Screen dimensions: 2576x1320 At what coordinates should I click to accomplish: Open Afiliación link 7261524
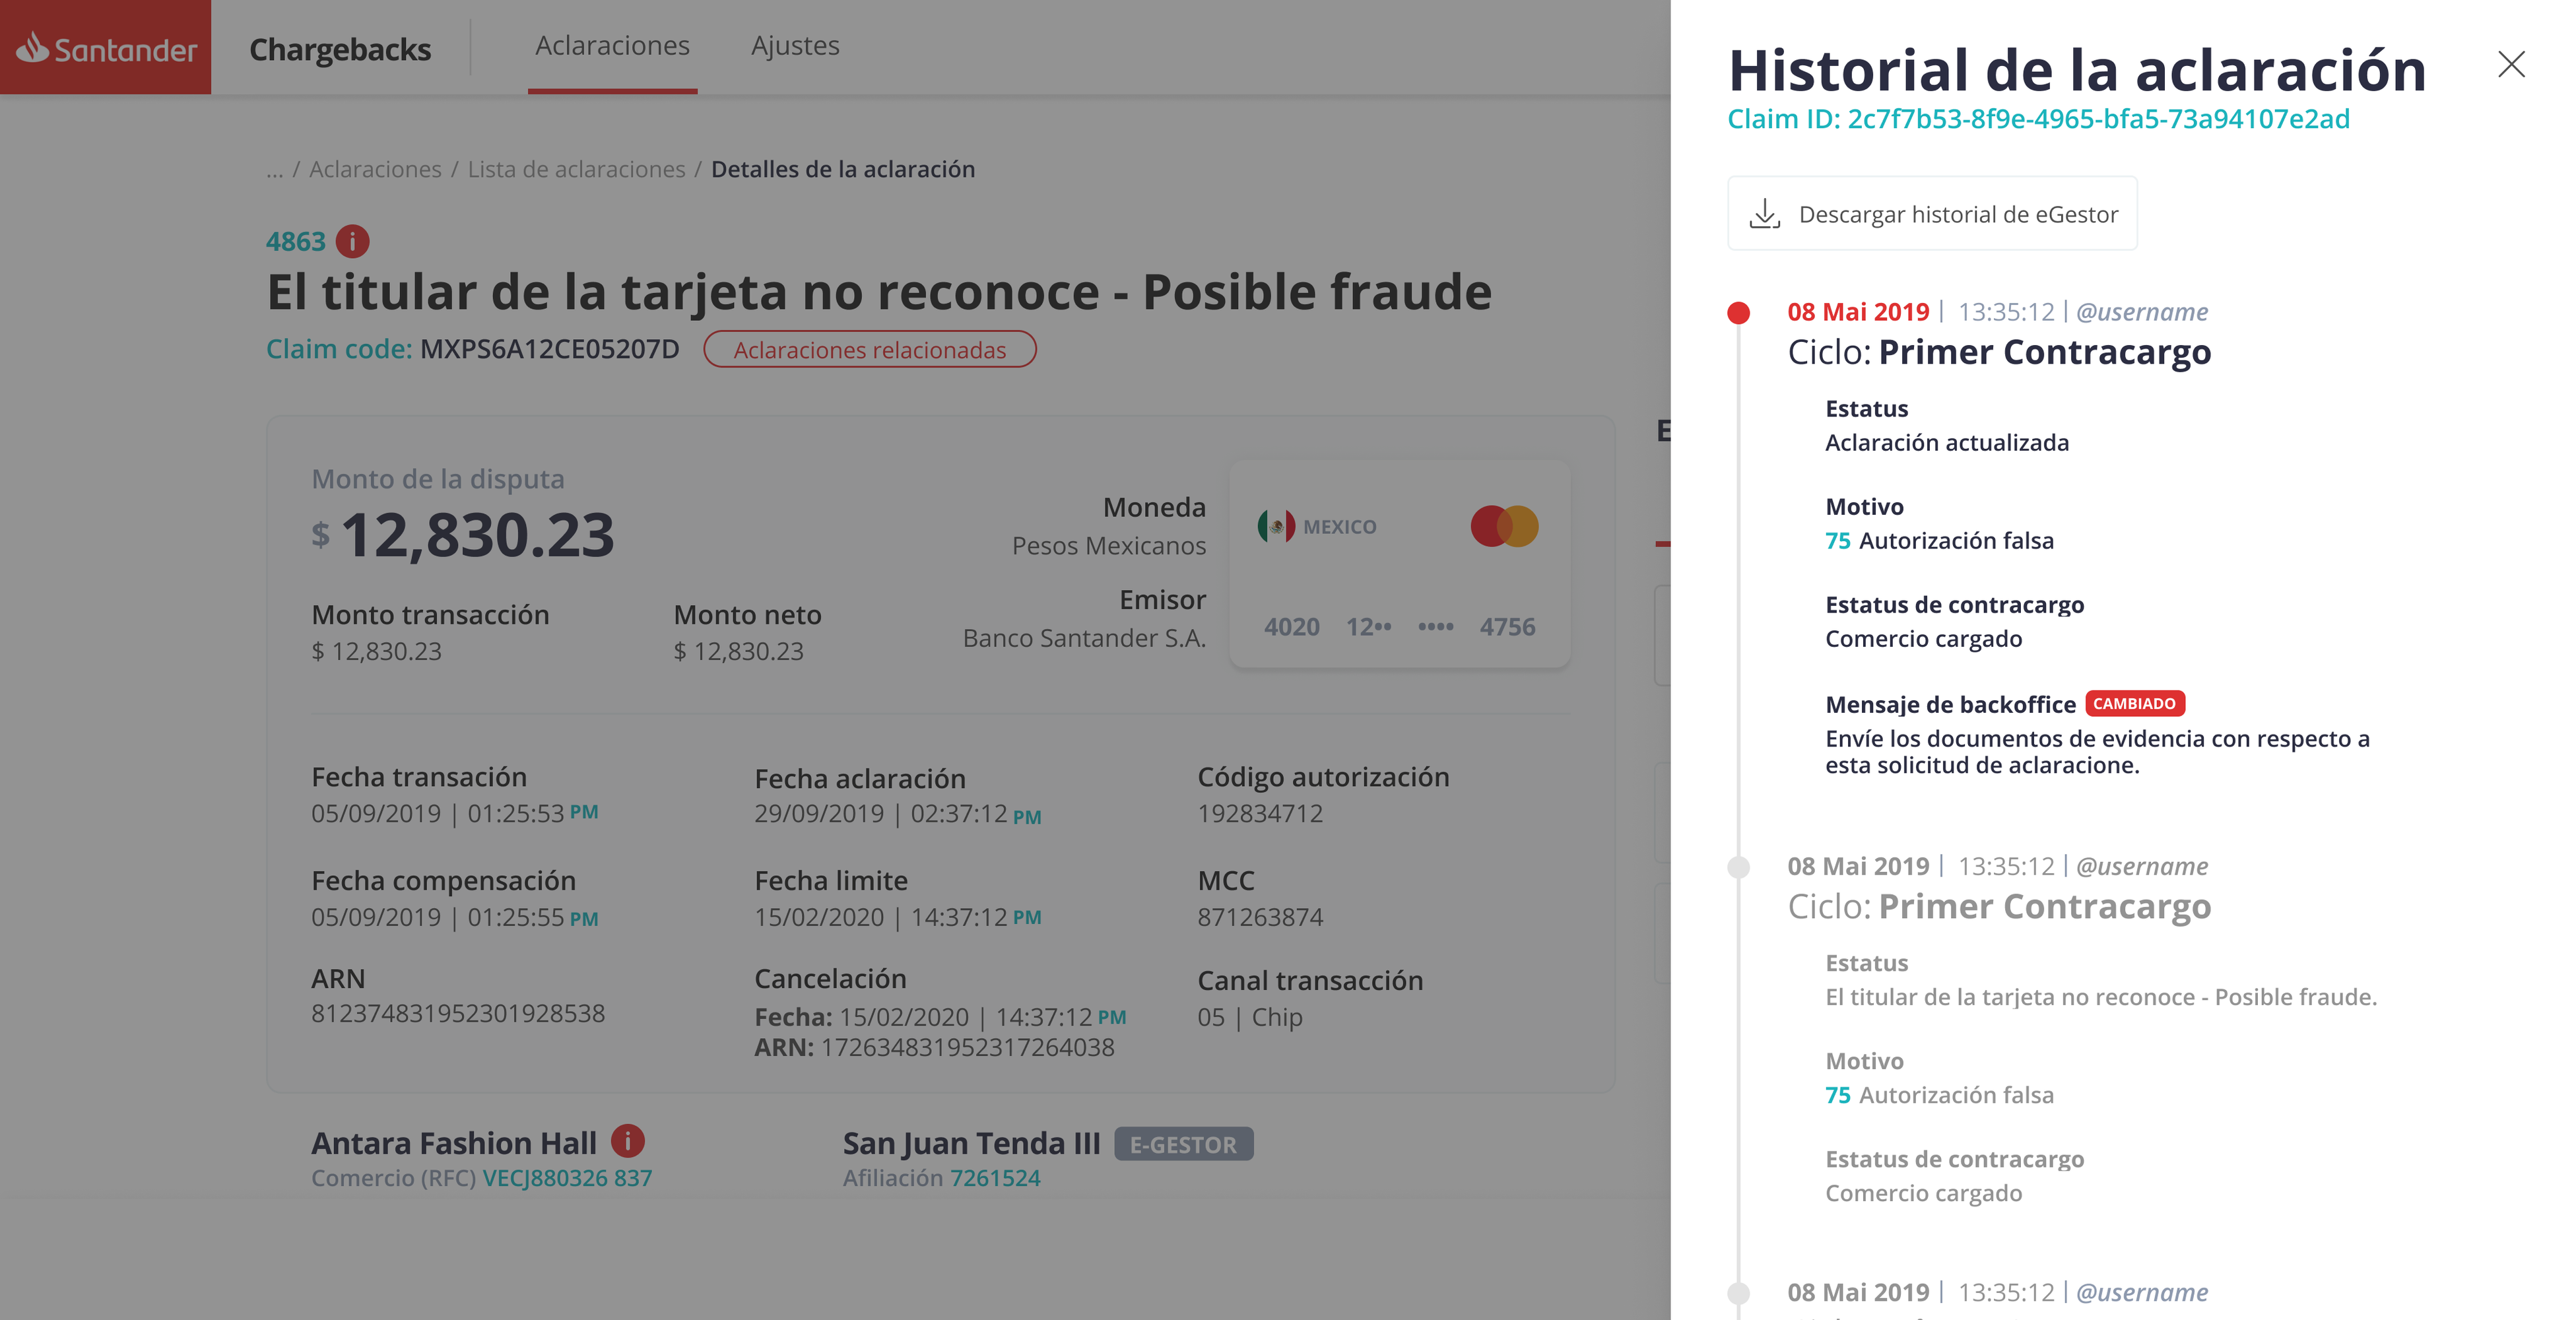[995, 1178]
